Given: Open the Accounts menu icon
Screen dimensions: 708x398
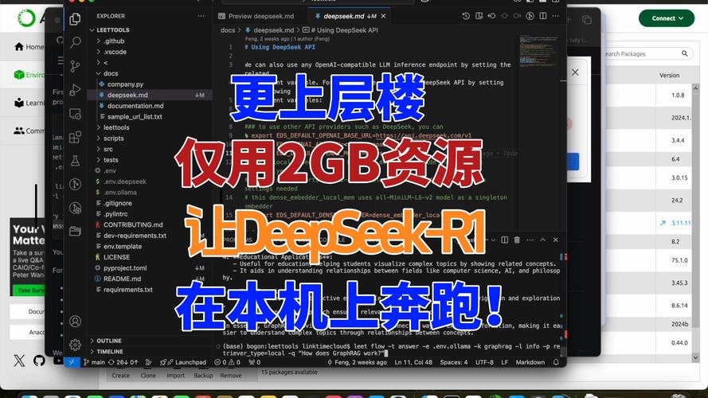Looking at the screenshot, I should 75,321.
